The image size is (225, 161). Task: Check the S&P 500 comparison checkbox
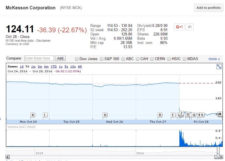(102, 59)
